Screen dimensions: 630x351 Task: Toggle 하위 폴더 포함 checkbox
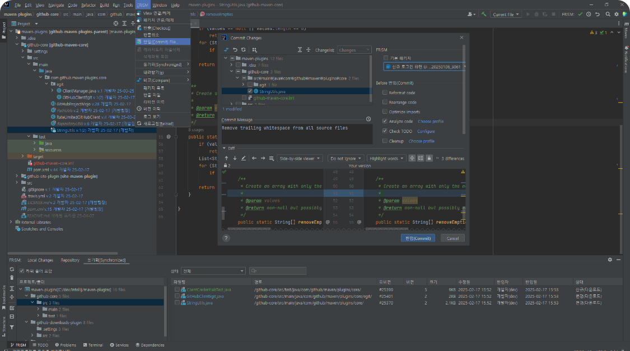click(x=22, y=271)
